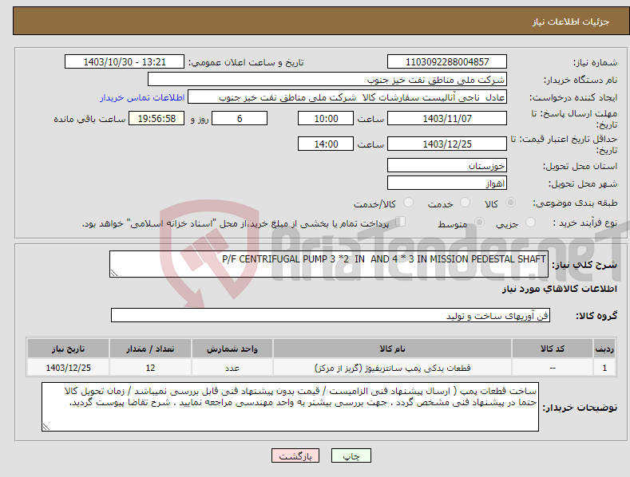Click the تعداد / مقدار column header
The image size is (630, 477).
point(150,349)
